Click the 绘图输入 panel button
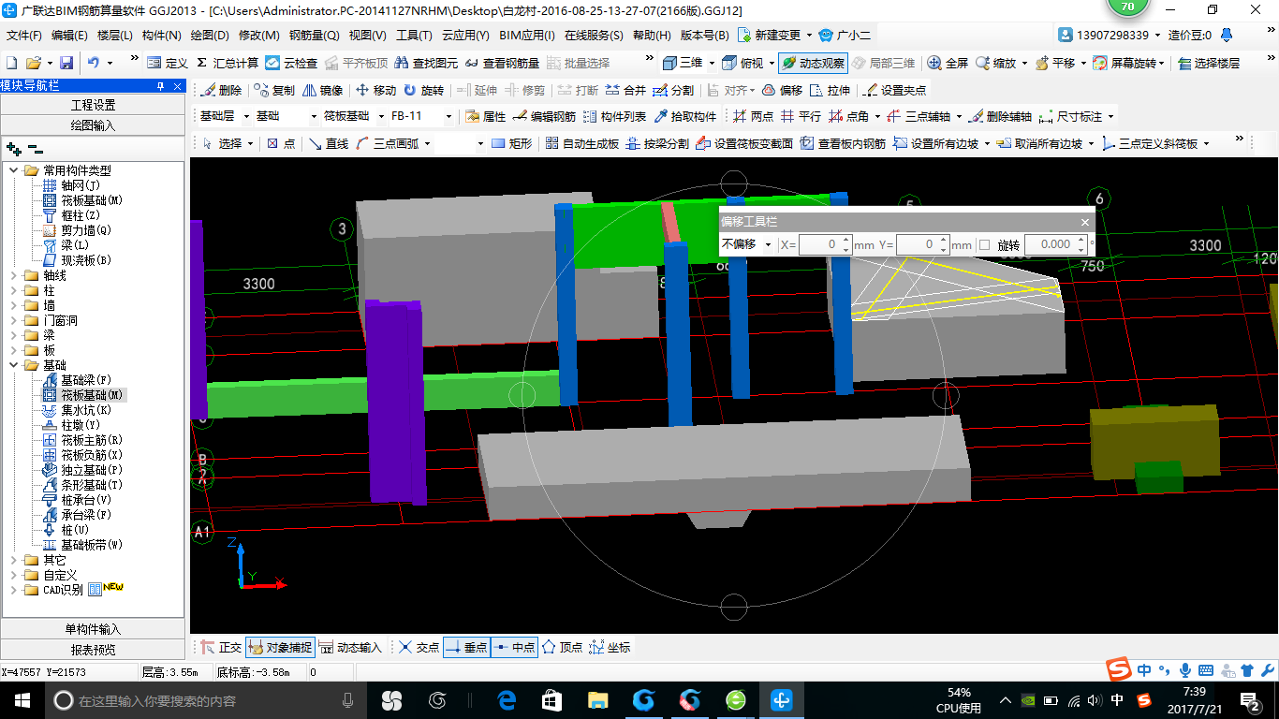The height and width of the screenshot is (719, 1279). tap(93, 125)
